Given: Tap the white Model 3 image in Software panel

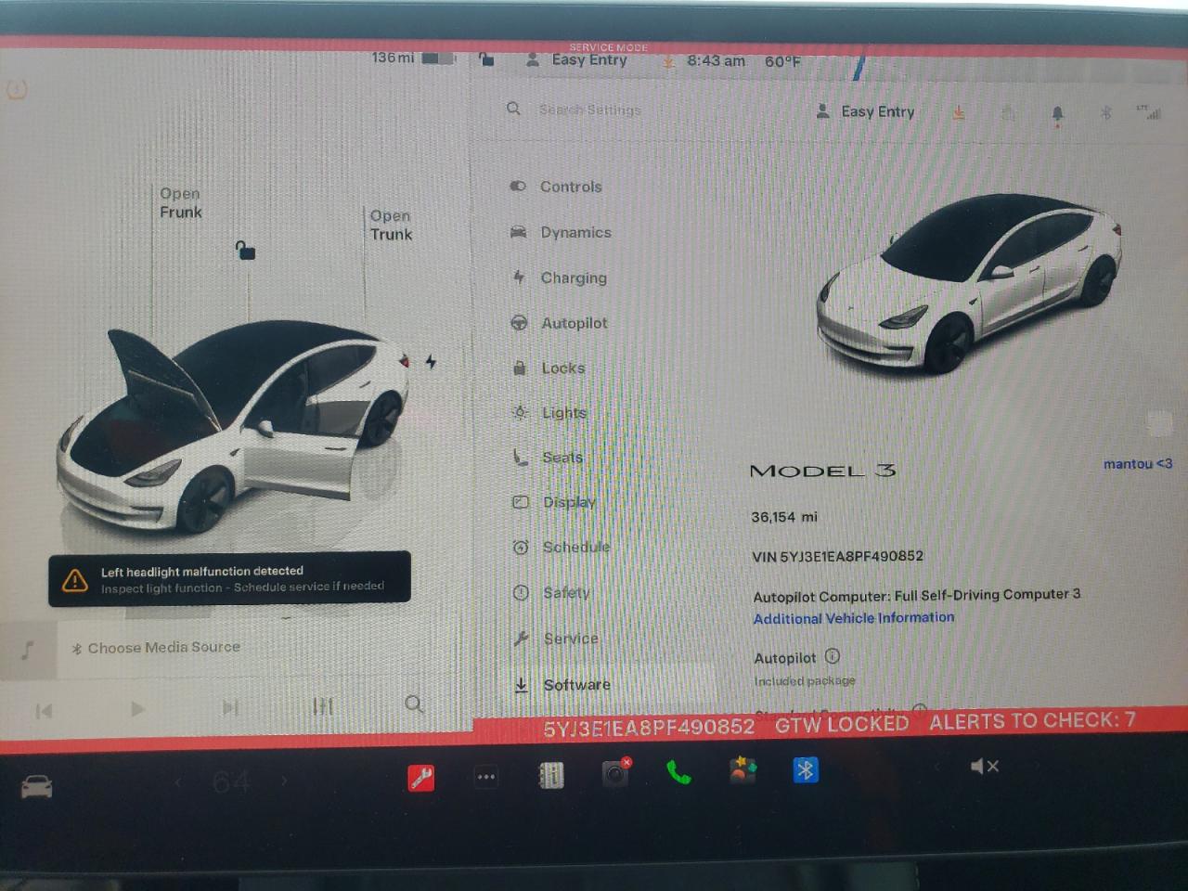Looking at the screenshot, I should click(968, 283).
